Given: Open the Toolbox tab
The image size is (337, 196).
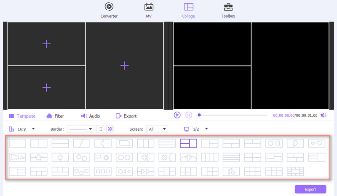Looking at the screenshot, I should pyautogui.click(x=228, y=10).
